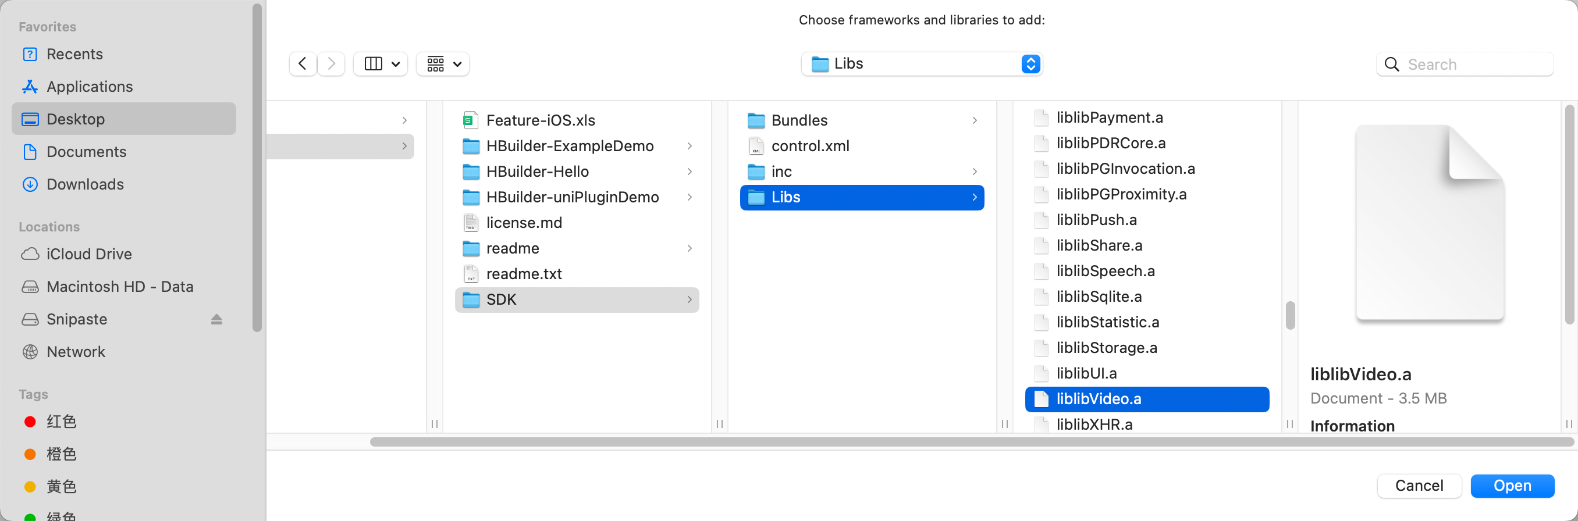Open the Libs folder path popup
Screen dimensions: 1578x521
[x=921, y=63]
